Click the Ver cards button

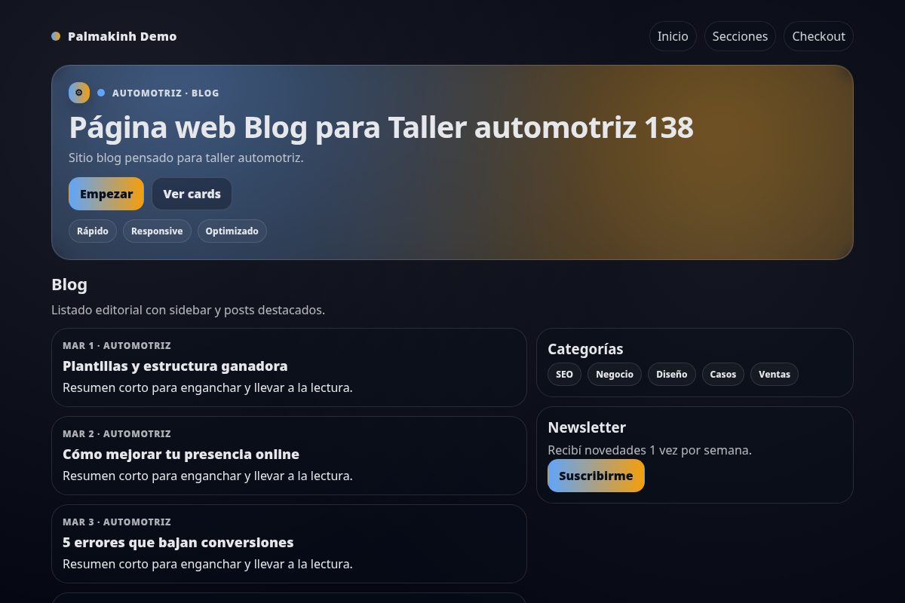(x=192, y=194)
